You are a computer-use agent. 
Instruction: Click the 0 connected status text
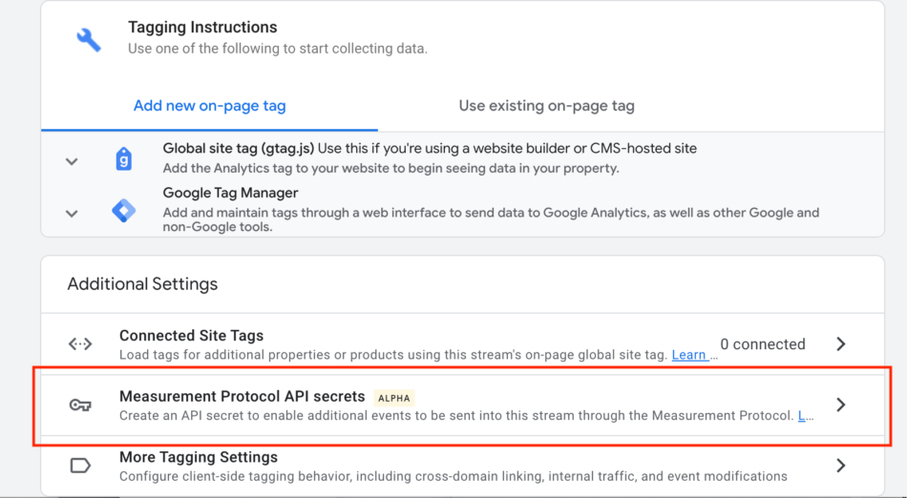point(763,344)
